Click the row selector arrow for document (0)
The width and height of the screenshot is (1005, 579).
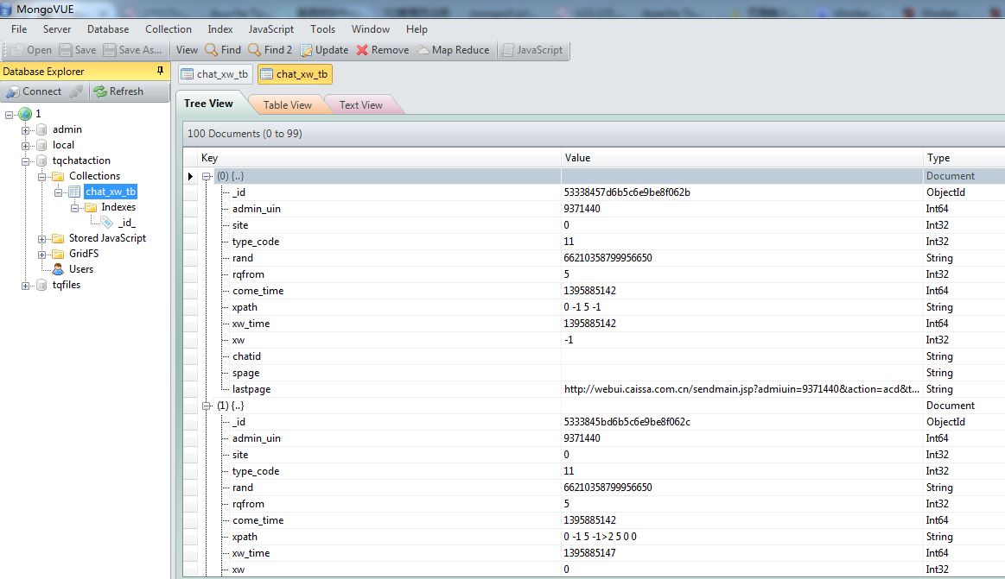pos(190,176)
